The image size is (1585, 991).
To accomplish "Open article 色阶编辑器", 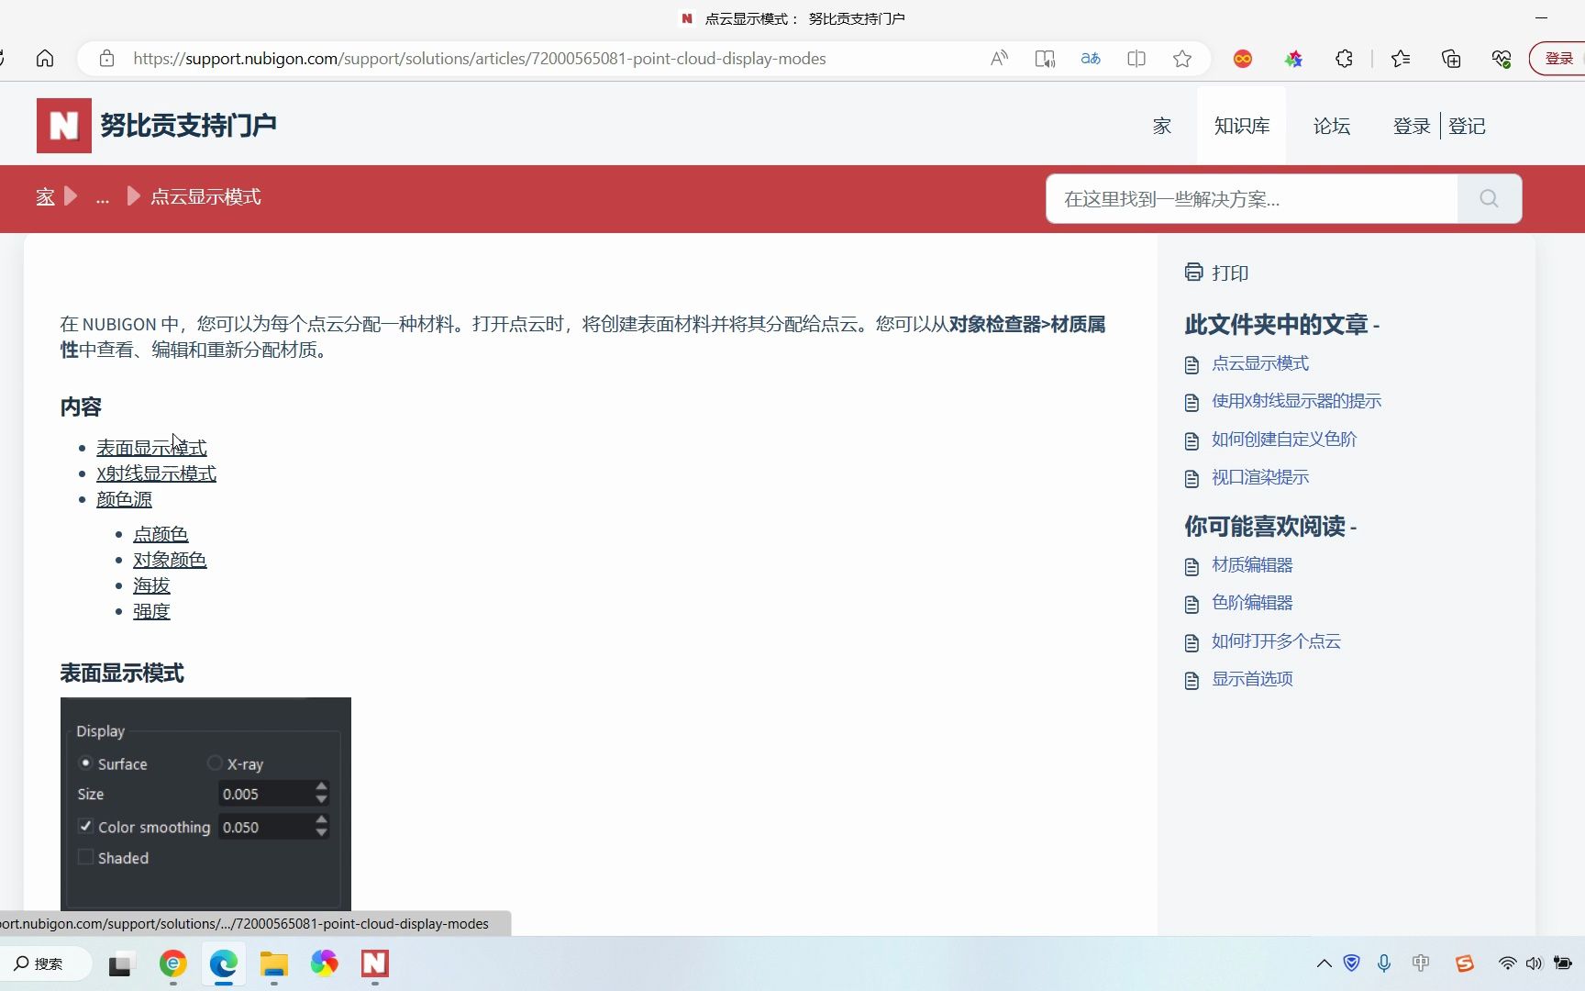I will click(1252, 603).
